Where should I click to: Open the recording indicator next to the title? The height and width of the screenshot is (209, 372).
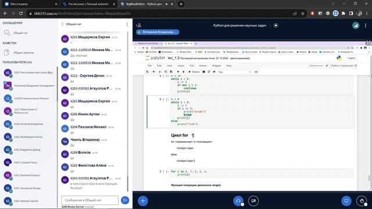click(x=276, y=26)
